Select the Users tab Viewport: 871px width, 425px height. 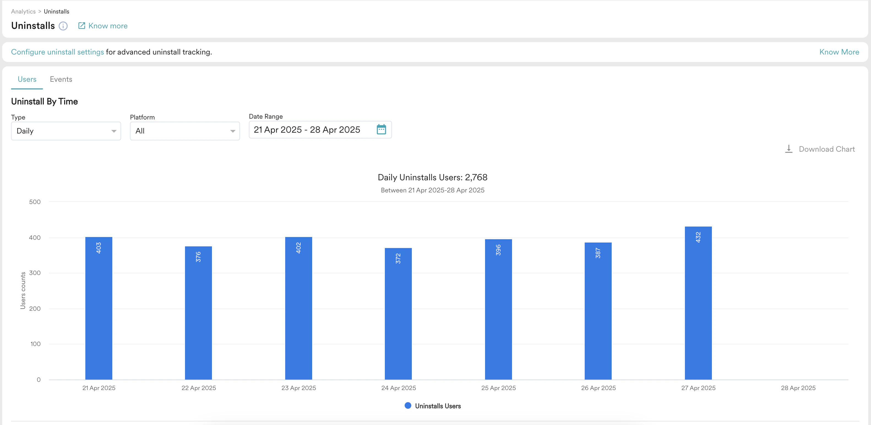tap(27, 79)
